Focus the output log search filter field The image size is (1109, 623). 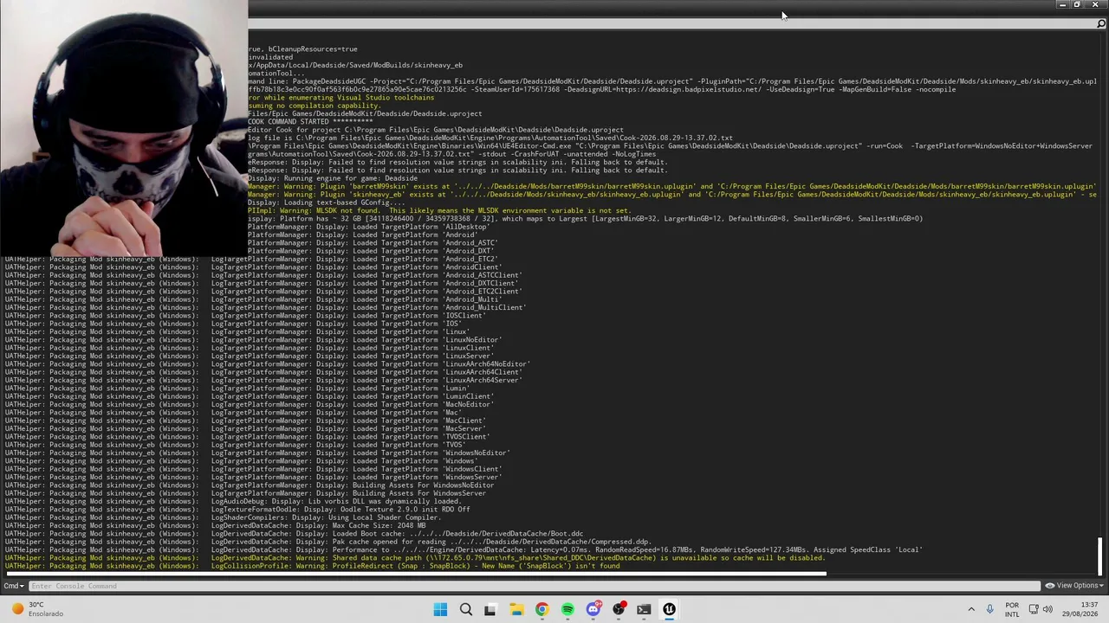coord(671,24)
